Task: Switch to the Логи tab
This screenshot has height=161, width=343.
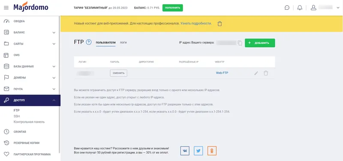Action: 123,43
